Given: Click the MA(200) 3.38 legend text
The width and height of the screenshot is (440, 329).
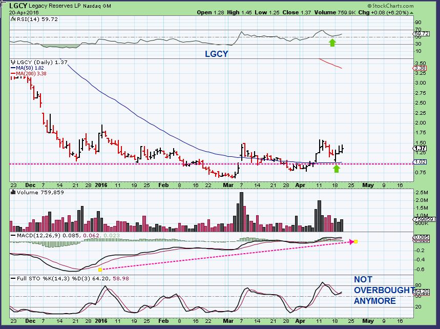Looking at the screenshot, I should (x=31, y=74).
